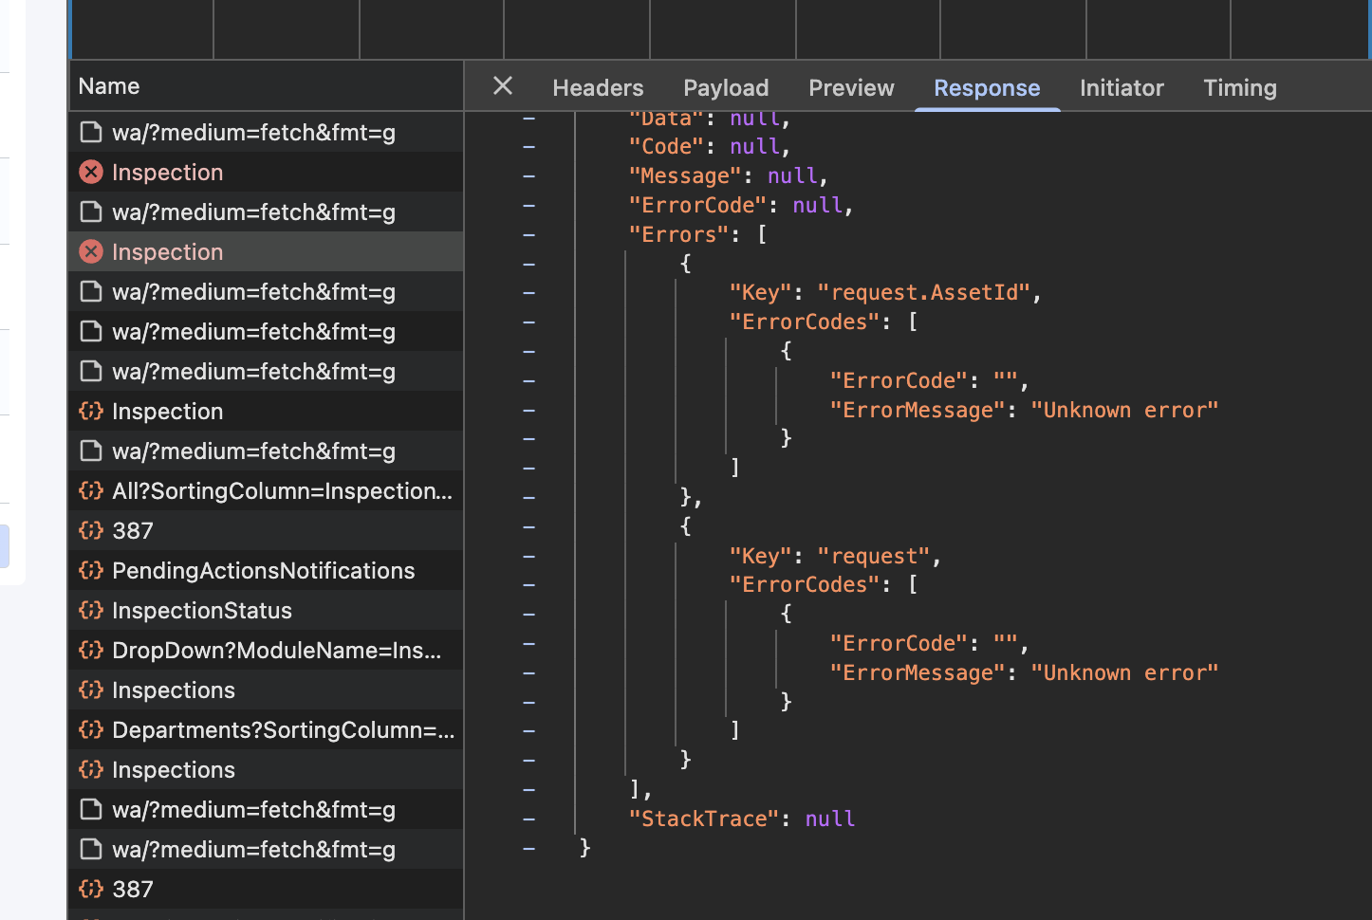Image resolution: width=1372 pixels, height=920 pixels.
Task: Open the Initiator tab
Action: [x=1122, y=88]
